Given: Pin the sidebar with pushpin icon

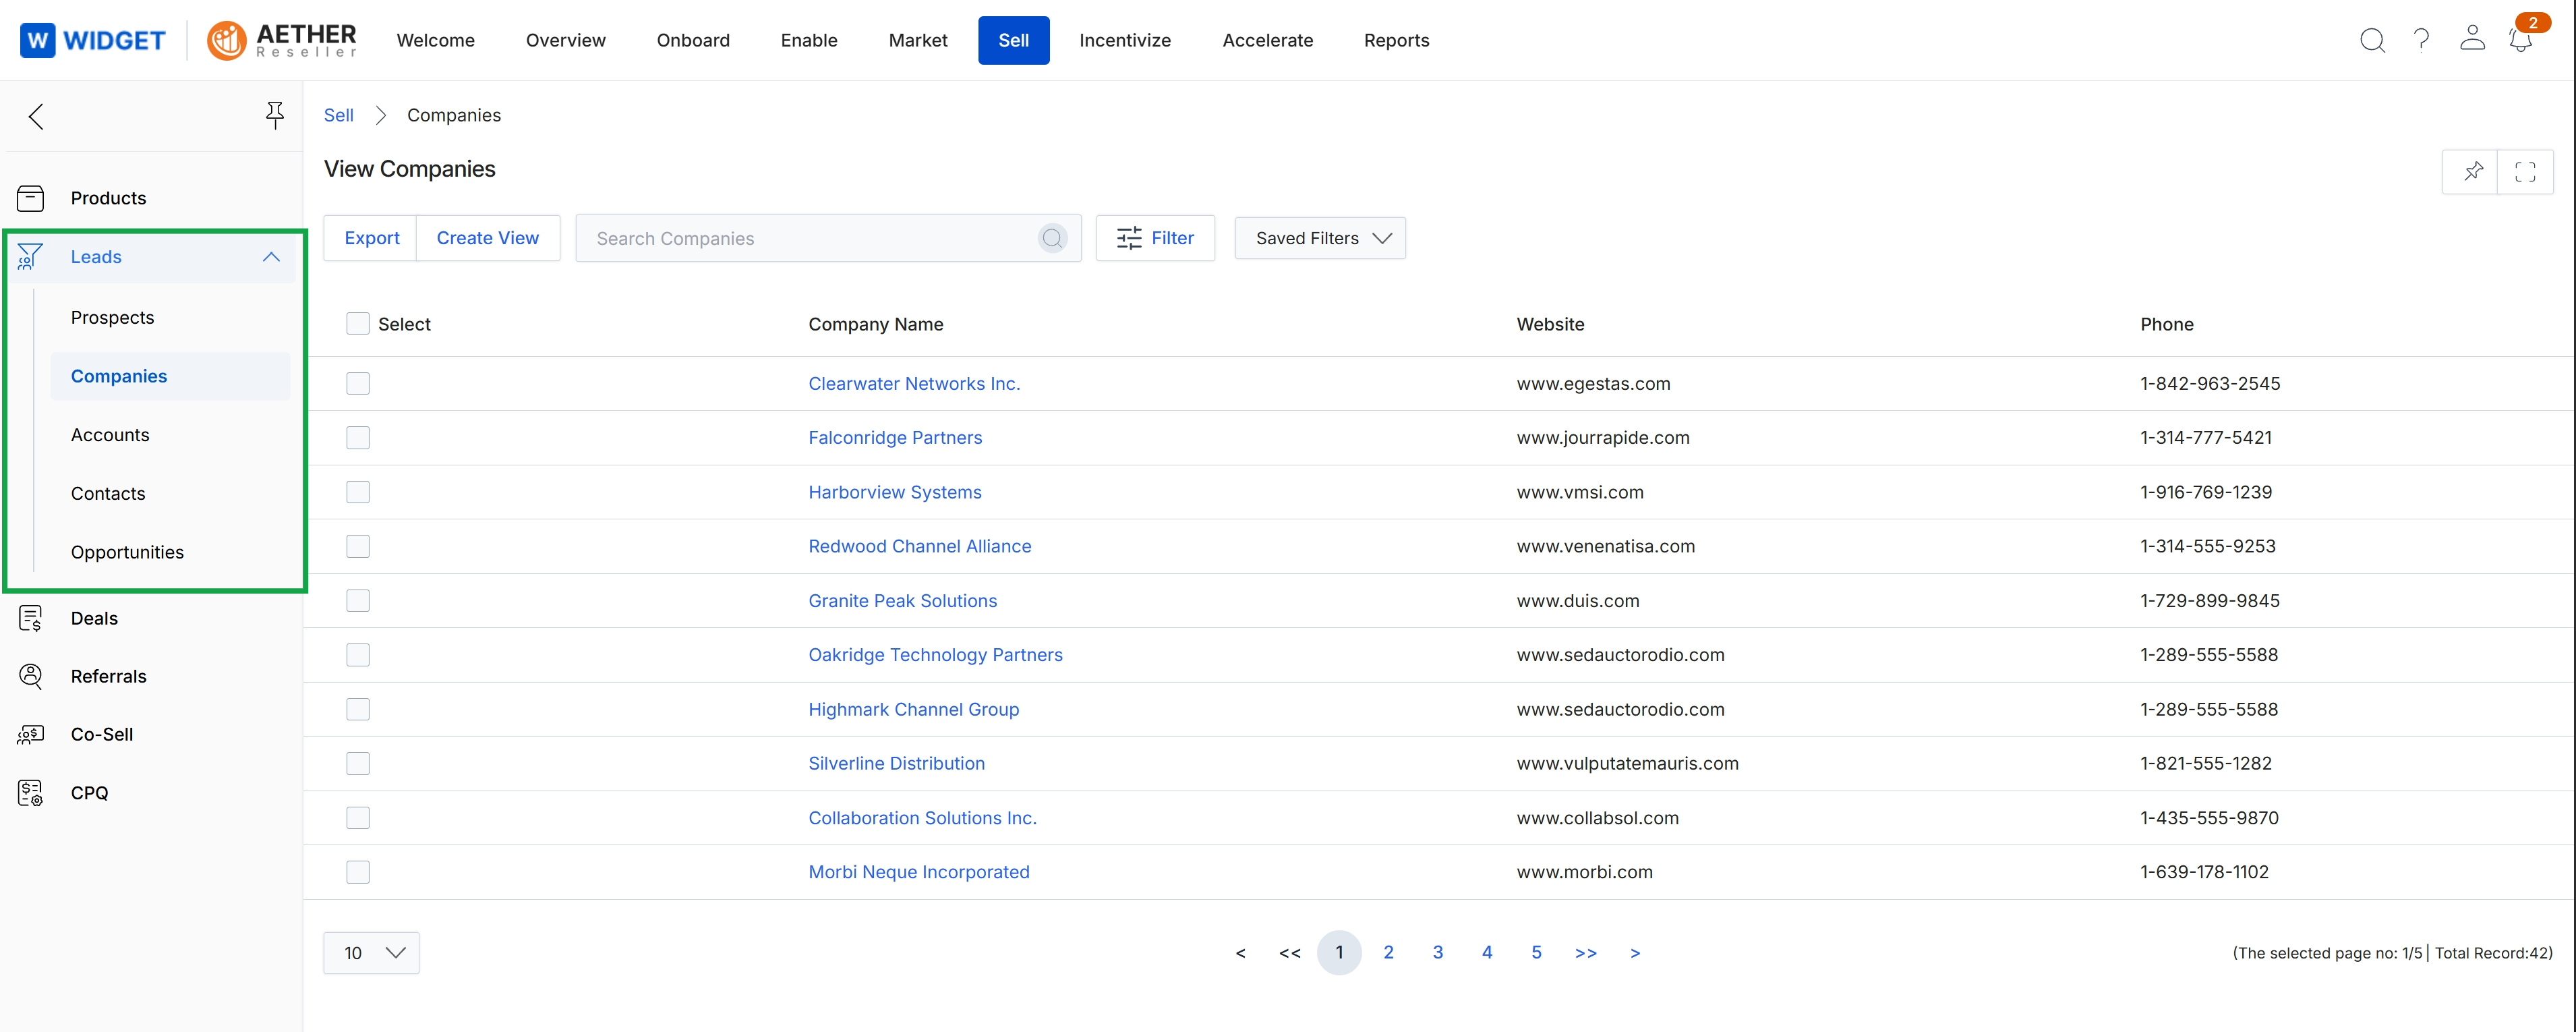Looking at the screenshot, I should pos(275,115).
